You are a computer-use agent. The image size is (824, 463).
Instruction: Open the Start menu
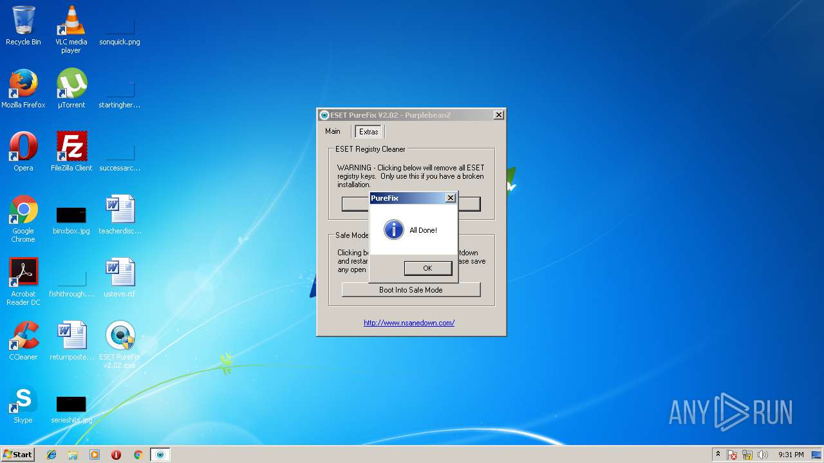[17, 455]
